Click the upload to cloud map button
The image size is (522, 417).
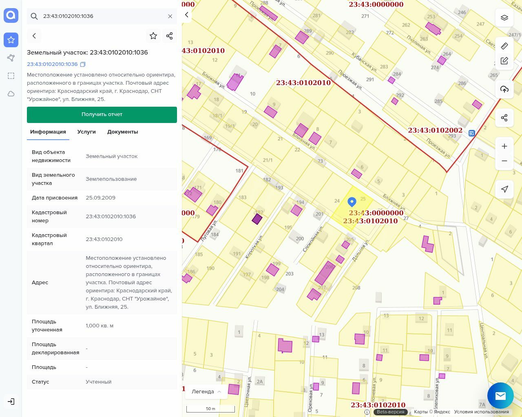504,89
